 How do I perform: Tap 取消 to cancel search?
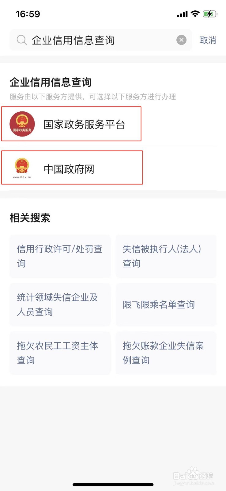click(x=208, y=40)
